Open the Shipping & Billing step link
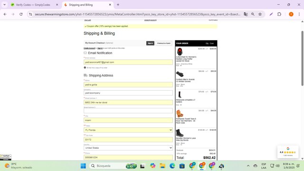Screen dimensions: 304x171 pos(151,20)
